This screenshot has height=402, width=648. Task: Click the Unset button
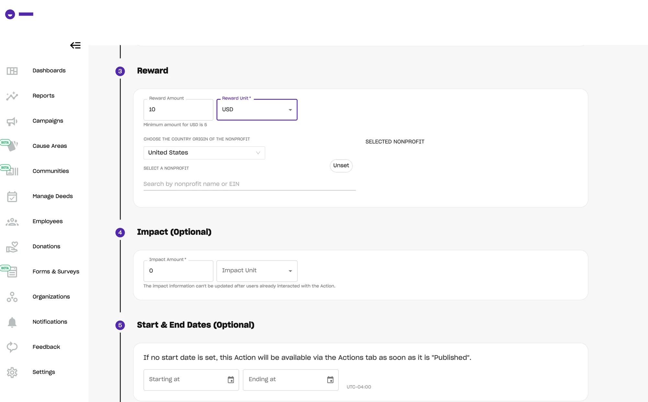tap(341, 166)
